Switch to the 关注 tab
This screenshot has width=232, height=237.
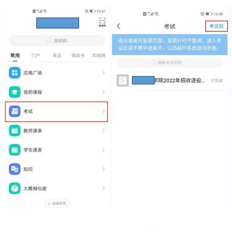(57, 55)
